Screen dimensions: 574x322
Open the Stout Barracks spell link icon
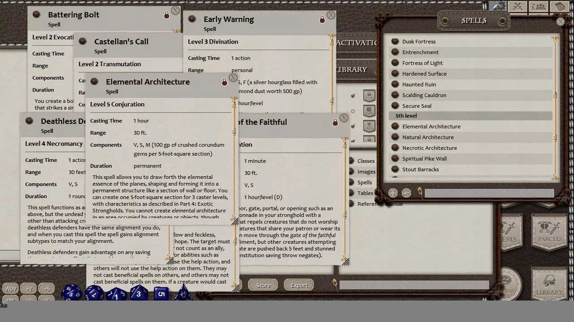pyautogui.click(x=395, y=169)
